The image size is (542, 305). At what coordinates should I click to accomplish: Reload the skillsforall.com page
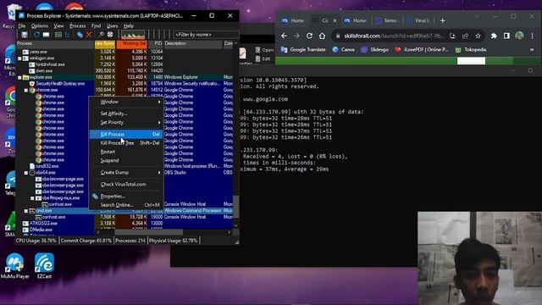click(x=309, y=36)
